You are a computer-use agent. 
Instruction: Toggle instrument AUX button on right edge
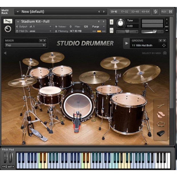167,27
